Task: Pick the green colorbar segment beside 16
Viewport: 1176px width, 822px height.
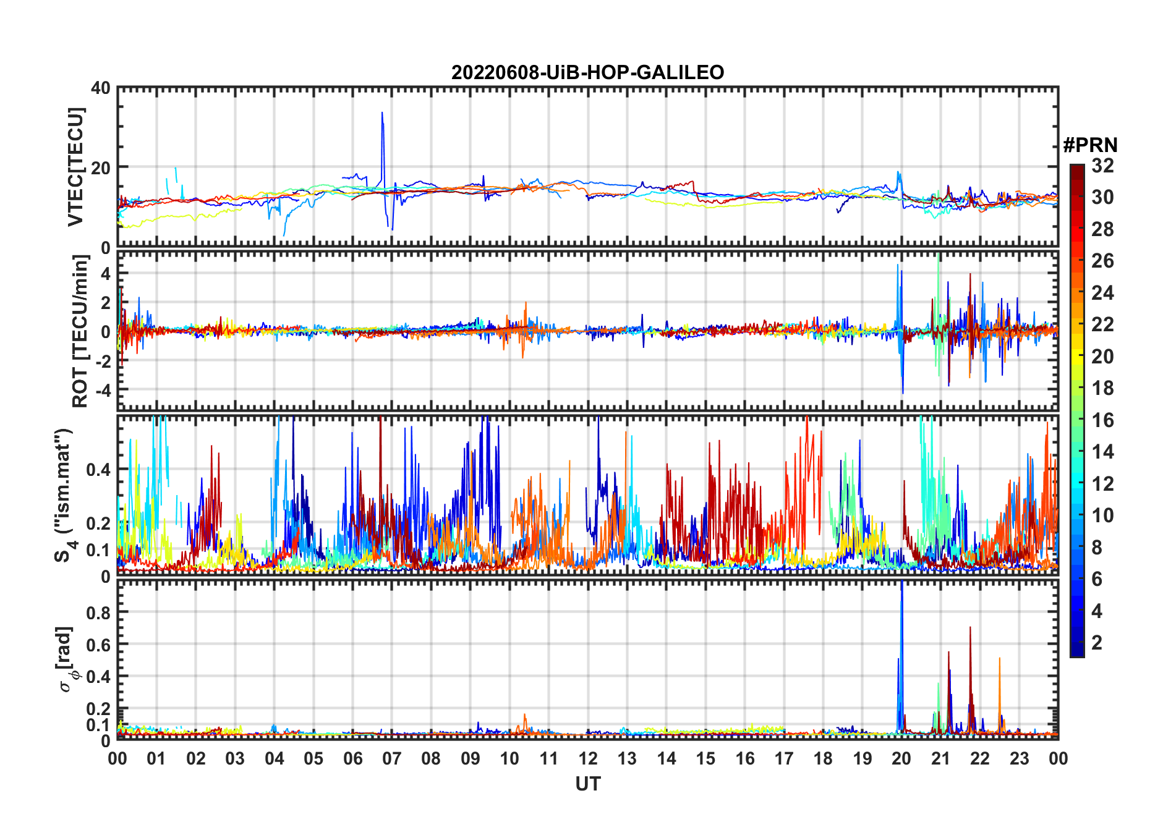Action: point(1076,420)
